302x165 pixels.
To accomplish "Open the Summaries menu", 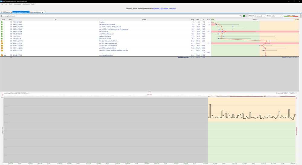I will click(x=17, y=4).
